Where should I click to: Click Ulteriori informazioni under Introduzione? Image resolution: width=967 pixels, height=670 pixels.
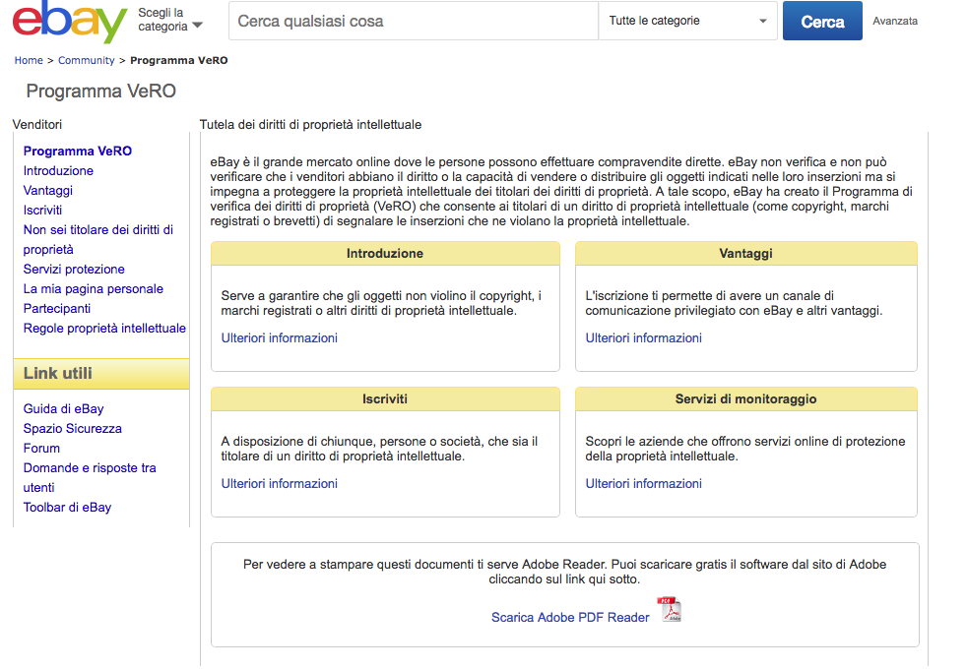[x=280, y=338]
